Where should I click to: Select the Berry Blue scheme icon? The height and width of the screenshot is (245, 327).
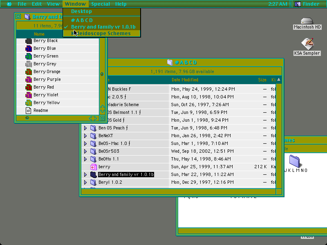29,49
